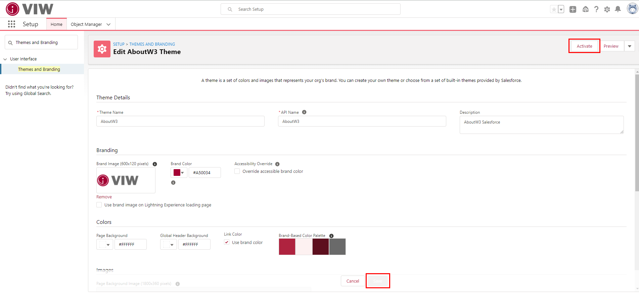Click the red palette swatch
The height and width of the screenshot is (295, 639).
[x=287, y=247]
